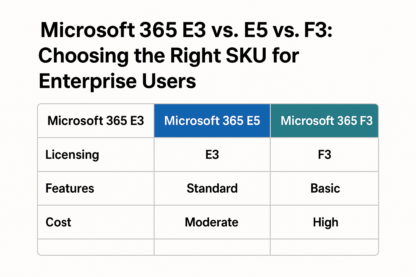This screenshot has width=416, height=277.
Task: Click the Microsoft 365 E3 header cell
Action: [x=96, y=121]
